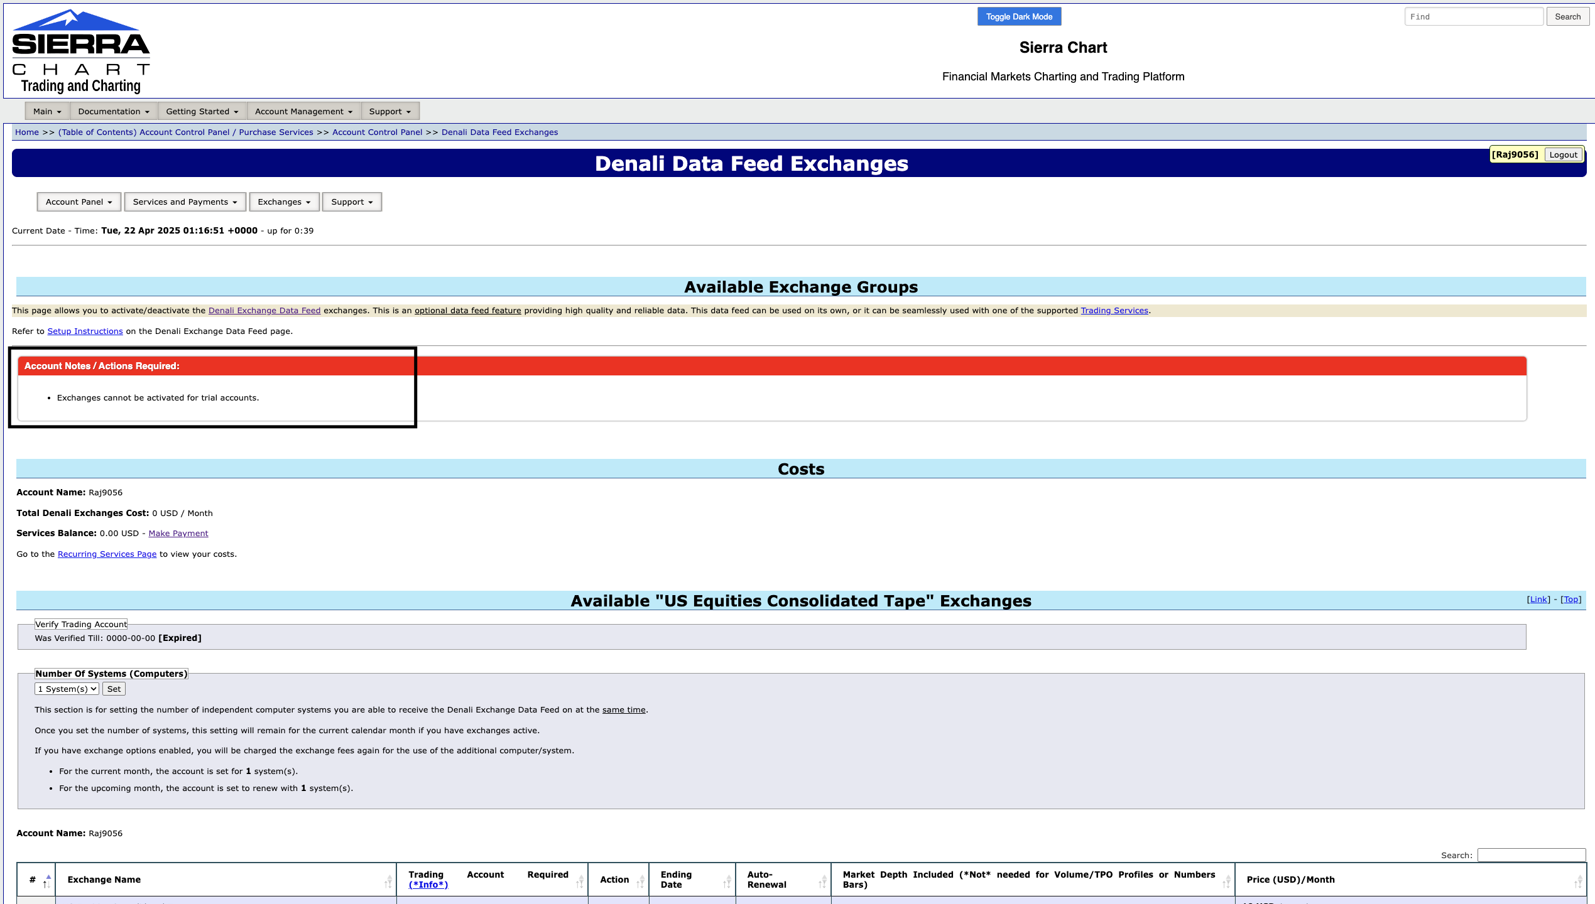1595x904 pixels.
Task: Sort by Price (USD)/Month column icon
Action: tap(1577, 881)
